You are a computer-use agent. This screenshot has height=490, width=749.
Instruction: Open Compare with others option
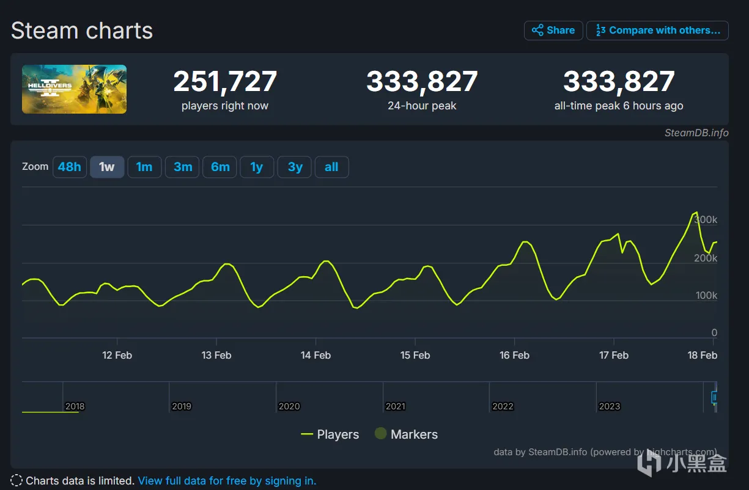657,31
